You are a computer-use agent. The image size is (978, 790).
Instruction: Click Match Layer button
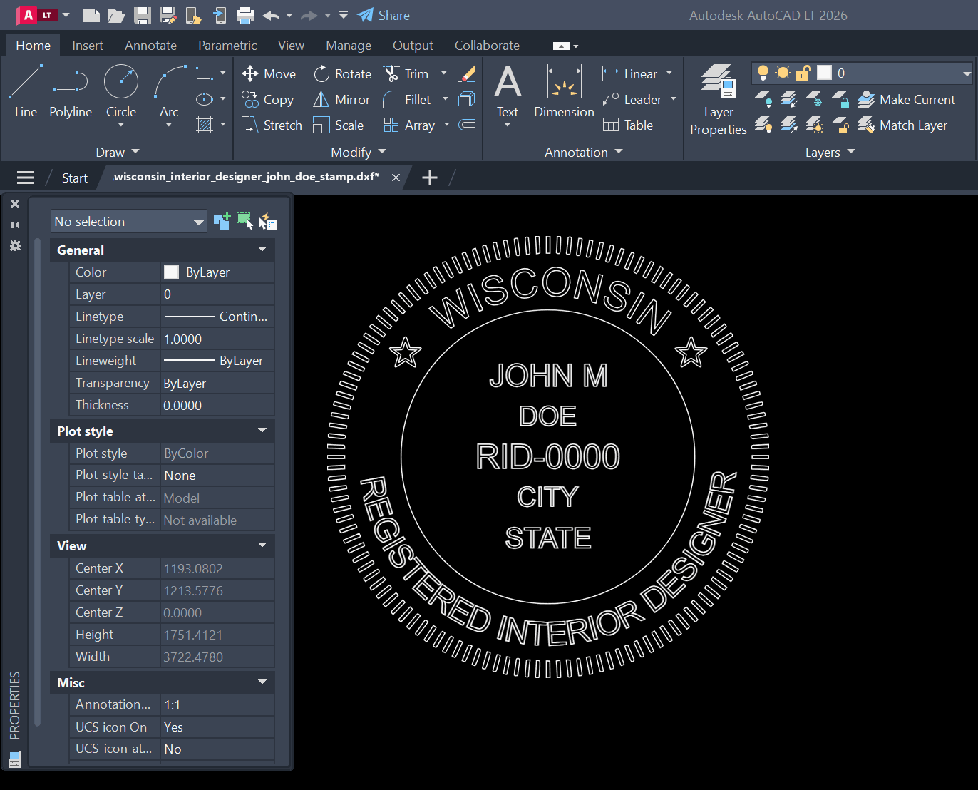coord(902,125)
